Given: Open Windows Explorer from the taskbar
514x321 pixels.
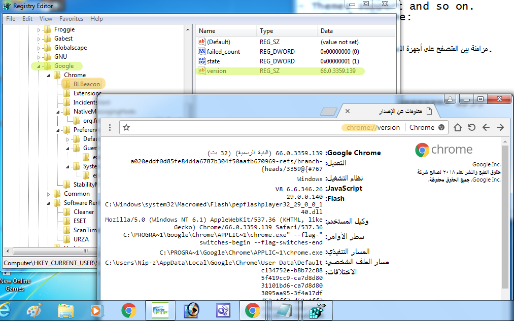Looking at the screenshot, I should 65,310.
